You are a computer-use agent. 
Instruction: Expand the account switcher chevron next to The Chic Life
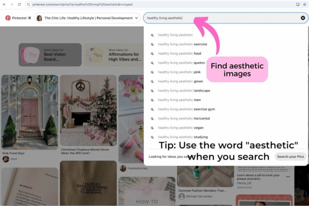137,18
